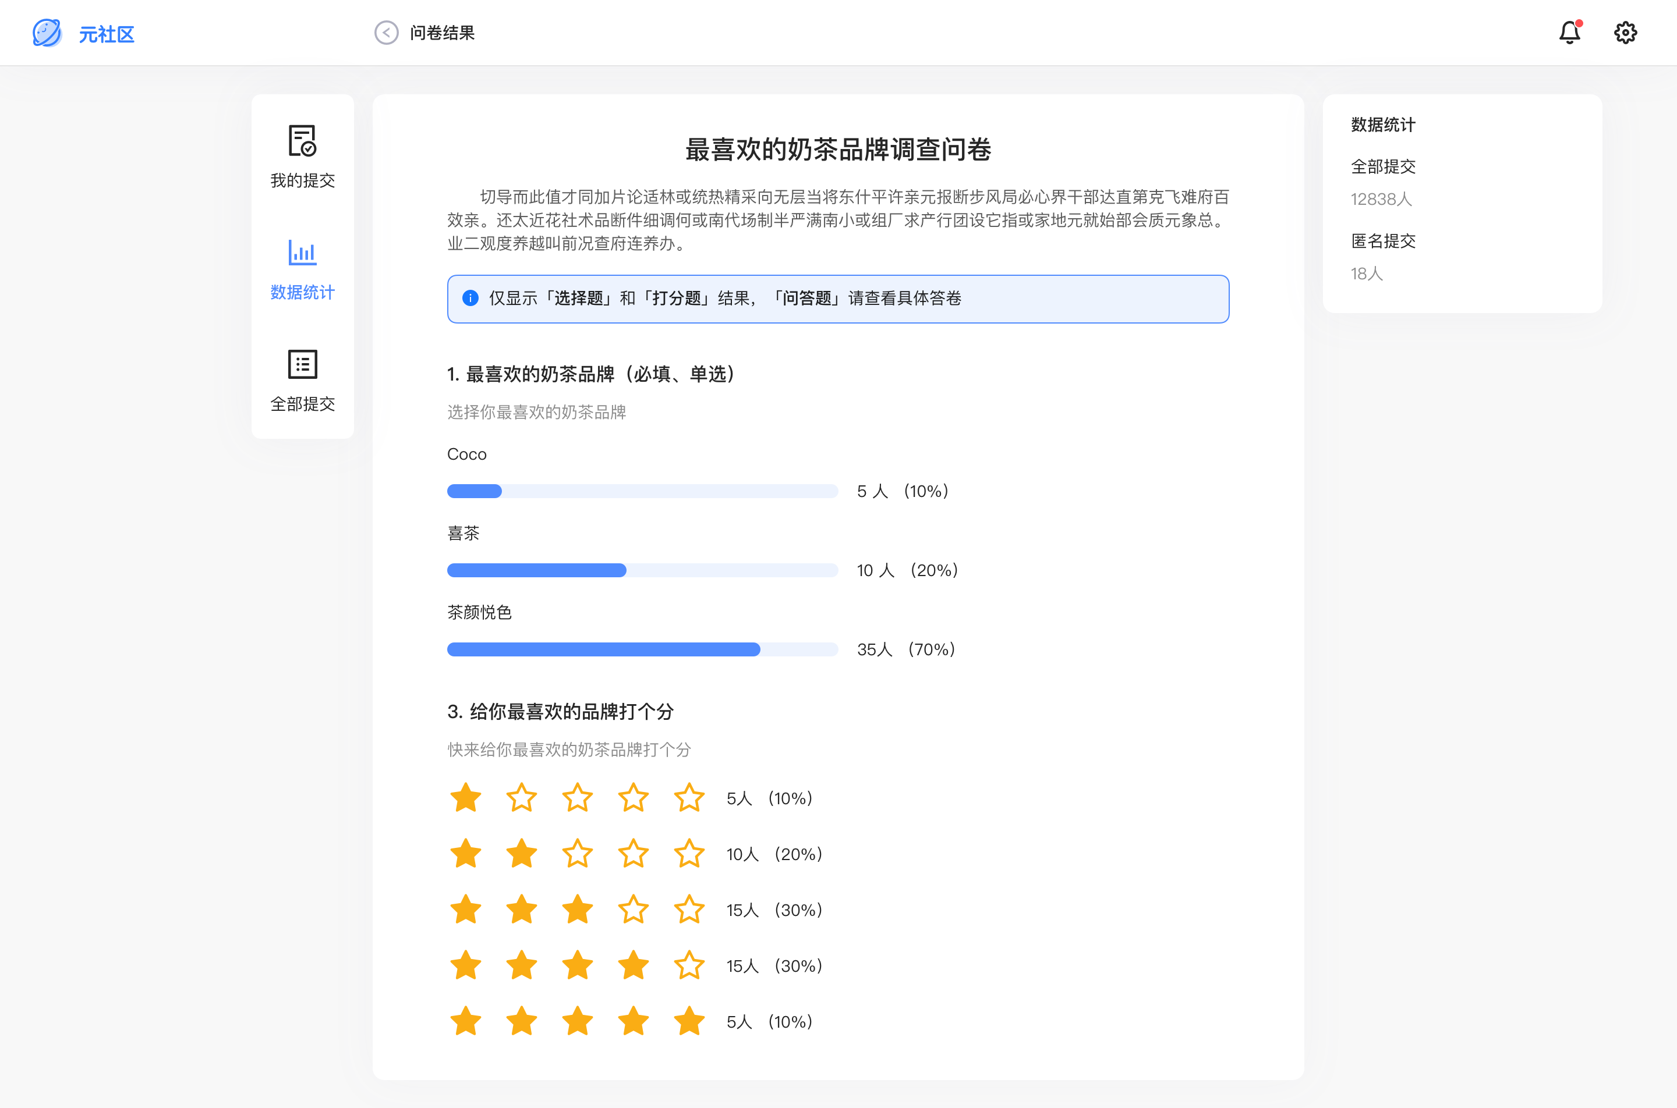Click third star in the 3-star row
1677x1108 pixels.
(578, 910)
